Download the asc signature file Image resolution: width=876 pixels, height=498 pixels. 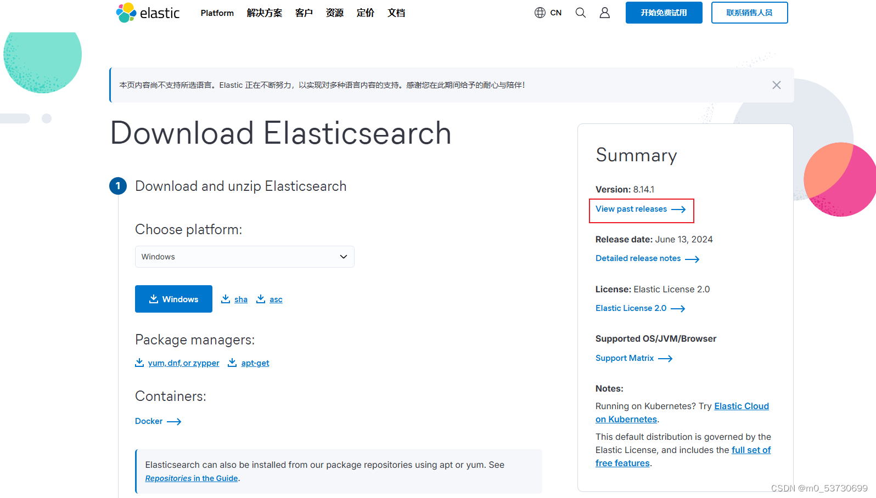tap(269, 299)
